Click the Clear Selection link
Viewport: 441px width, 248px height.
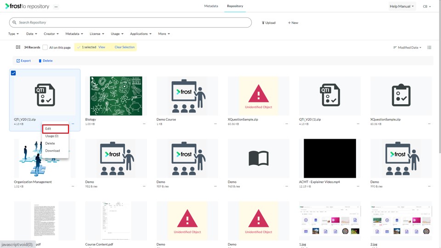click(124, 47)
